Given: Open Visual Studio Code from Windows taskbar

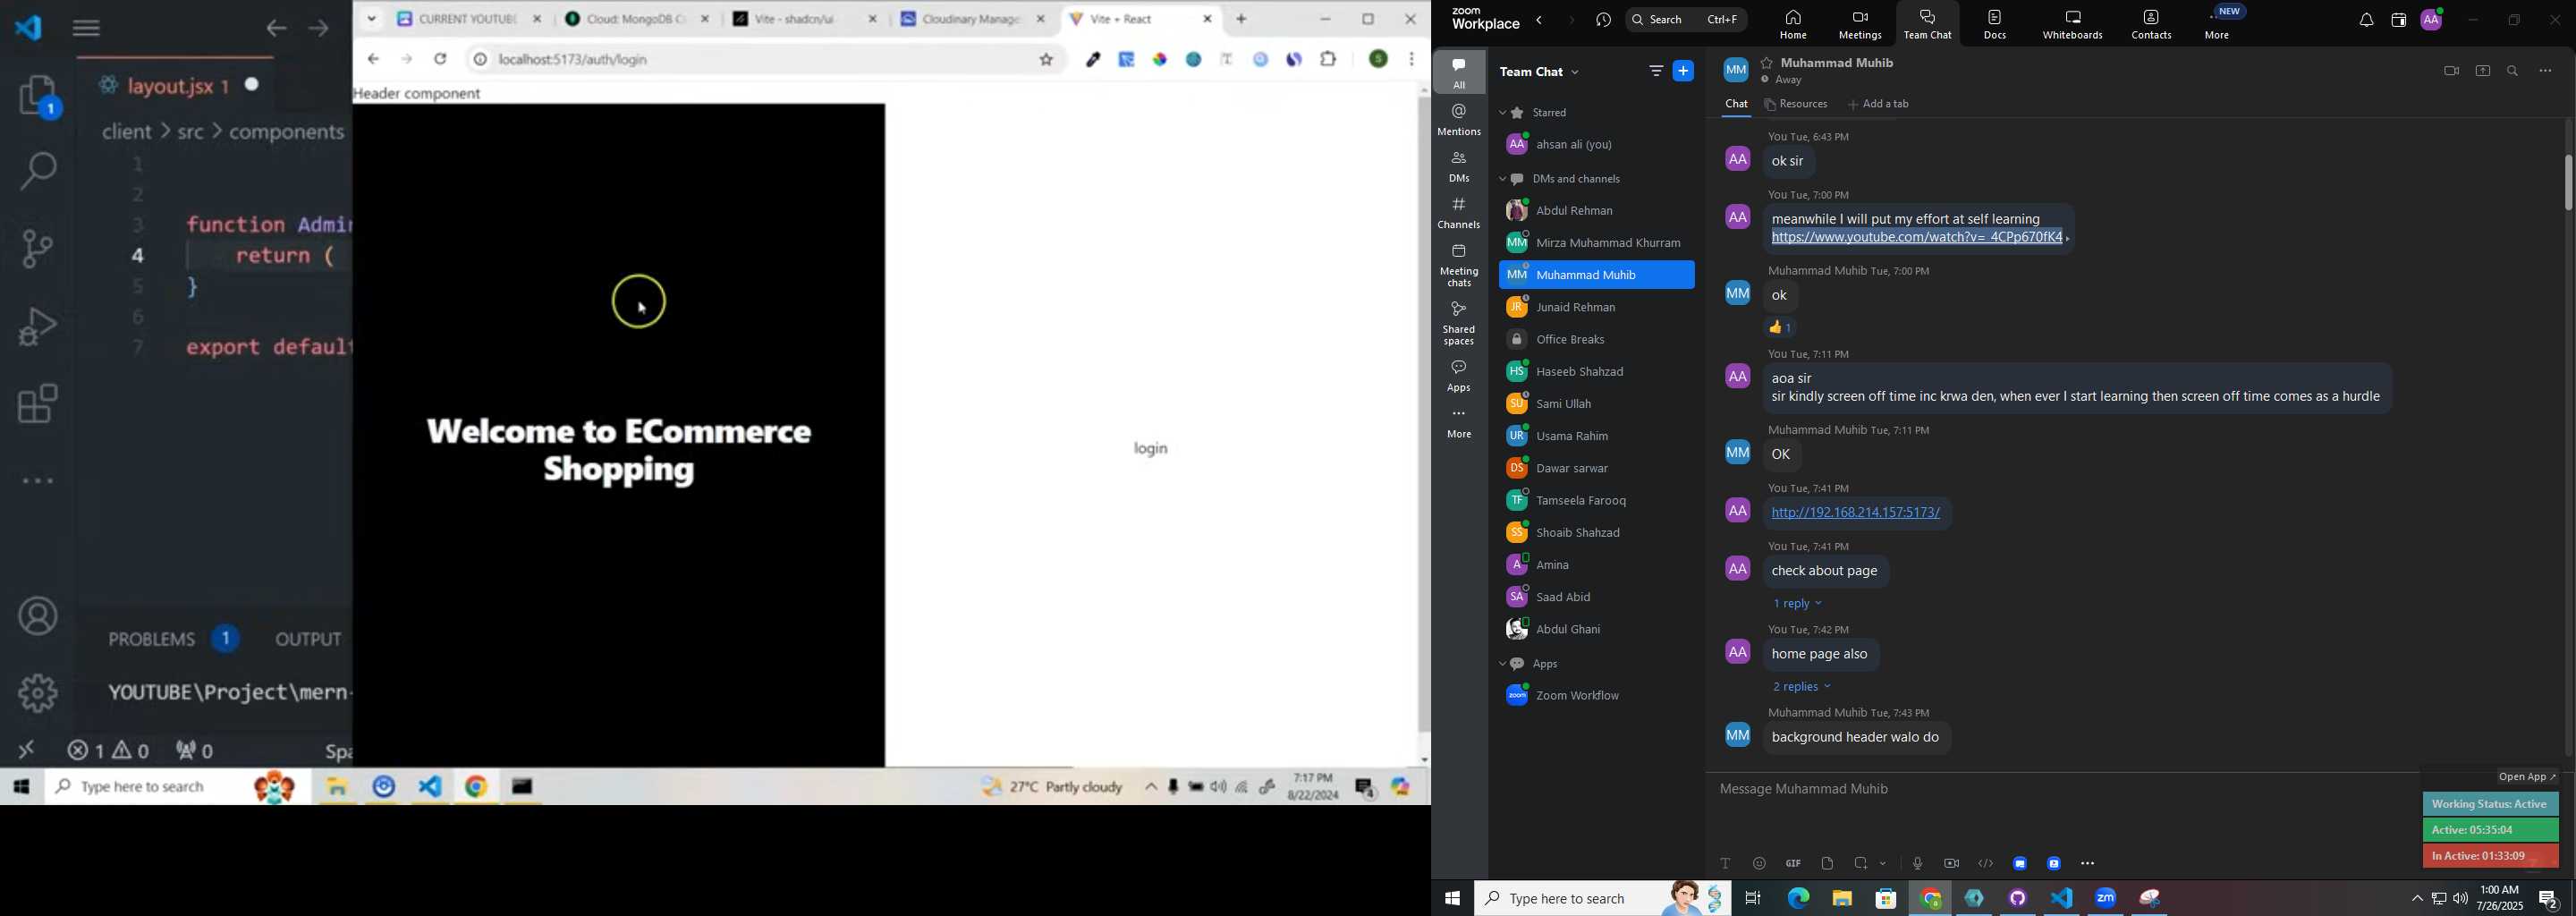Looking at the screenshot, I should coord(2061,899).
